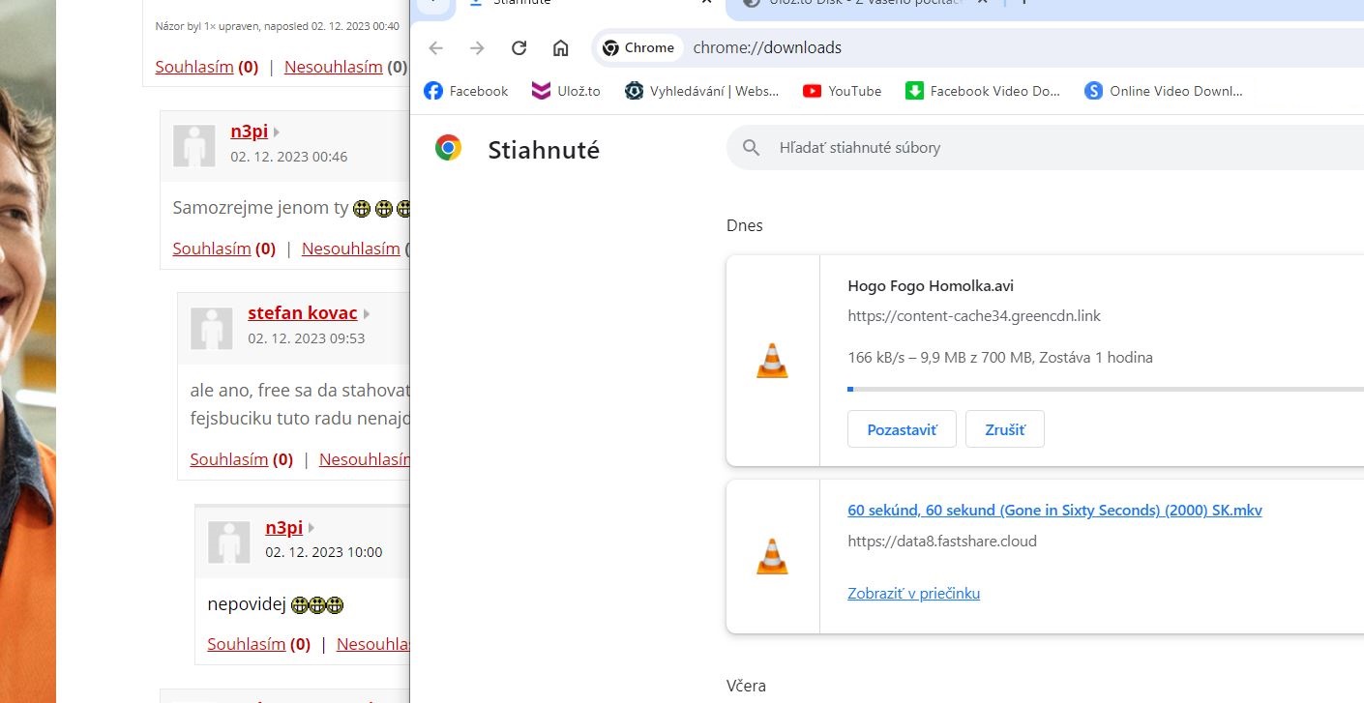Click the 02. 12. 2023 10:00 timestamp
Viewport: 1364px width, 703px height.
(x=324, y=552)
